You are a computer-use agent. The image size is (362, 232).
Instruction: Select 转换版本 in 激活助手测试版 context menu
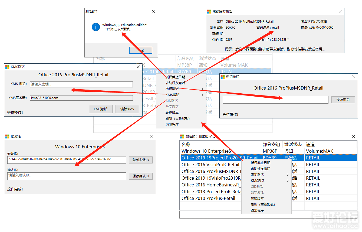(x=257, y=199)
